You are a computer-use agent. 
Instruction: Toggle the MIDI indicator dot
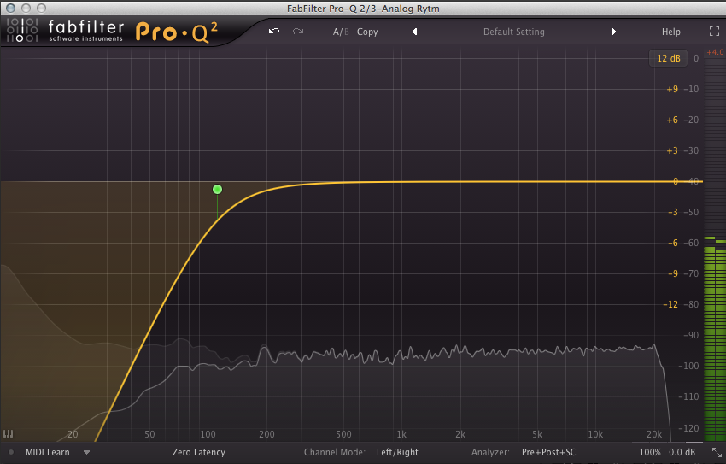(x=11, y=452)
